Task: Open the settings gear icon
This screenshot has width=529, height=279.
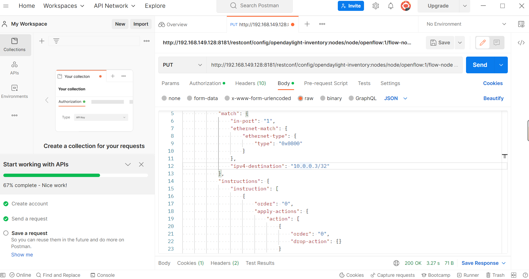Action: (x=375, y=6)
